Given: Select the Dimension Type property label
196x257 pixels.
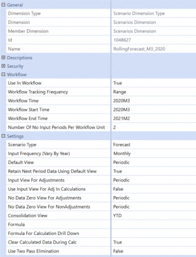Looking at the screenshot, I should click(24, 13).
